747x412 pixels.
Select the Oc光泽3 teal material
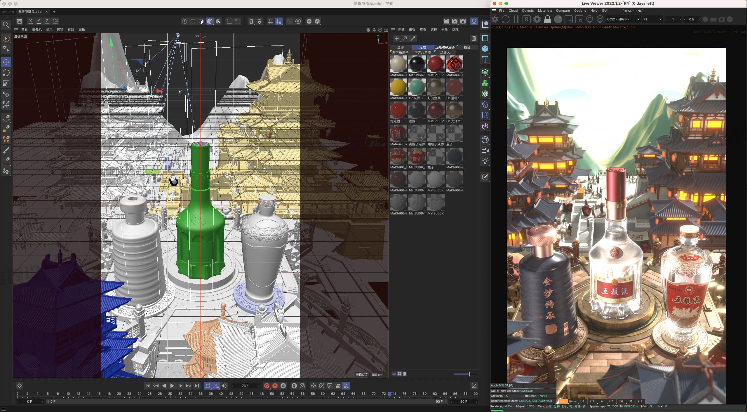coord(417,87)
